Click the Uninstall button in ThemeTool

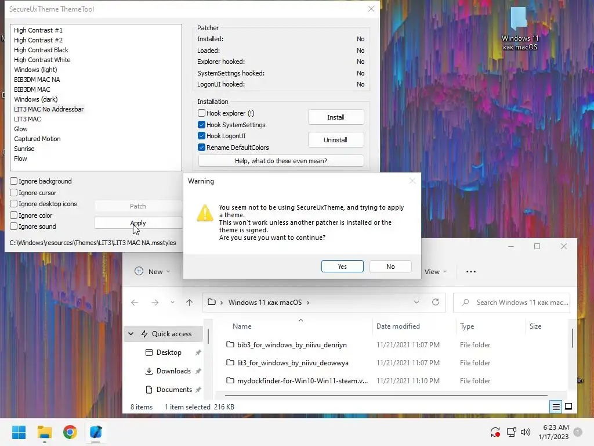click(x=336, y=140)
